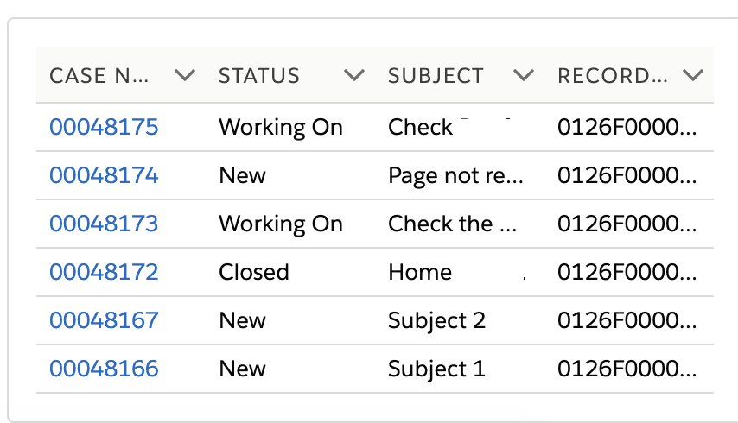Sort by the Subject column header

(x=436, y=76)
